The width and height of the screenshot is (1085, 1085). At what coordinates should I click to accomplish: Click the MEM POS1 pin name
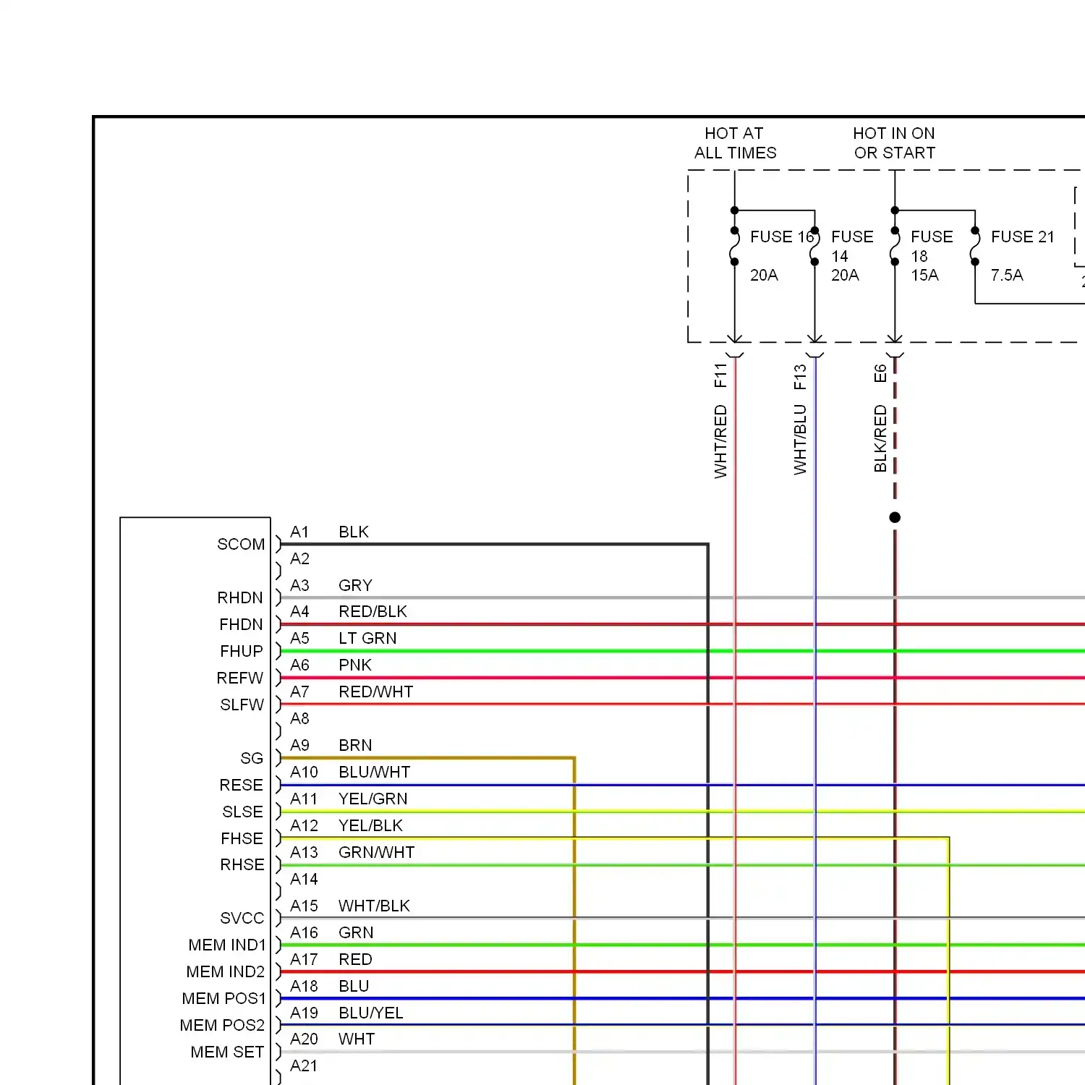tap(224, 998)
